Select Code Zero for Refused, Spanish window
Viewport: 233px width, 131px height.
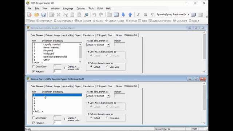tap(107, 118)
